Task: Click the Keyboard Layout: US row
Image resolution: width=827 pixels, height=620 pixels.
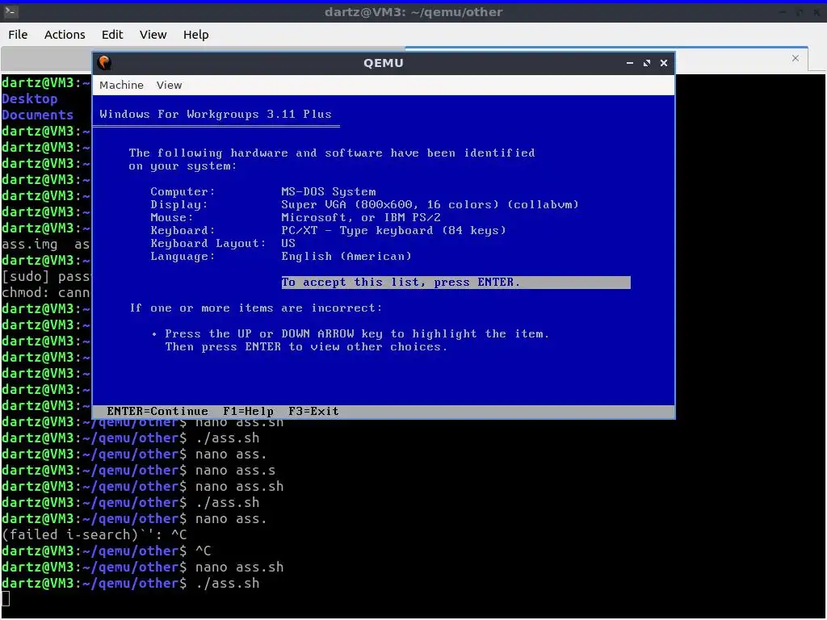Action: click(223, 243)
